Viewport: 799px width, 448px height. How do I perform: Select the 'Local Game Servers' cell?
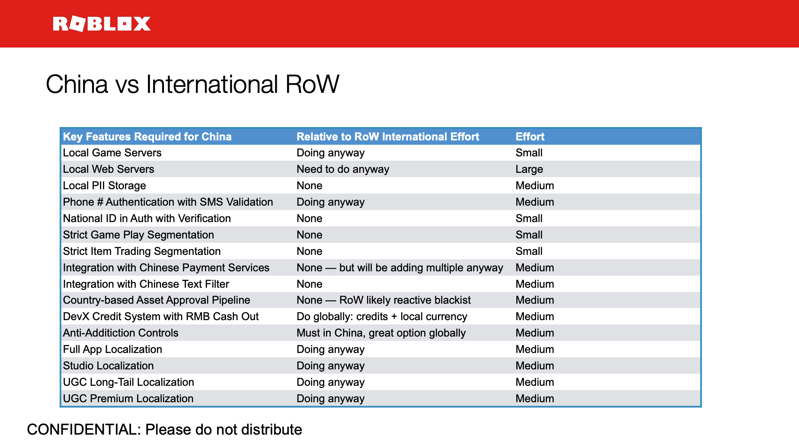112,153
